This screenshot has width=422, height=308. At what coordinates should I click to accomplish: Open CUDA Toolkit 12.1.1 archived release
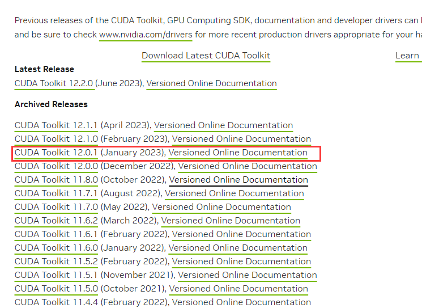point(56,125)
